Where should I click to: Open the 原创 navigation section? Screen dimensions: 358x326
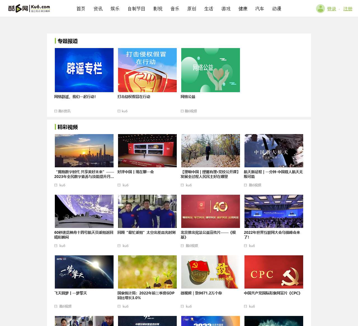click(x=192, y=9)
